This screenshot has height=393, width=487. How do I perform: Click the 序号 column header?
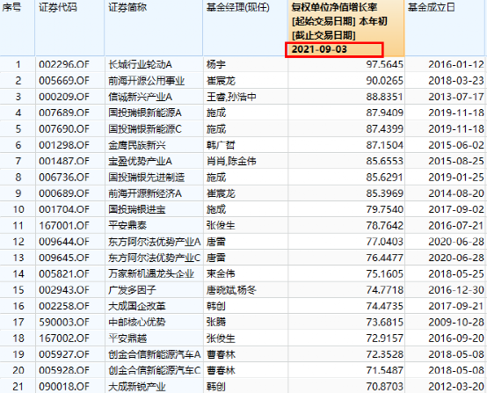11,7
